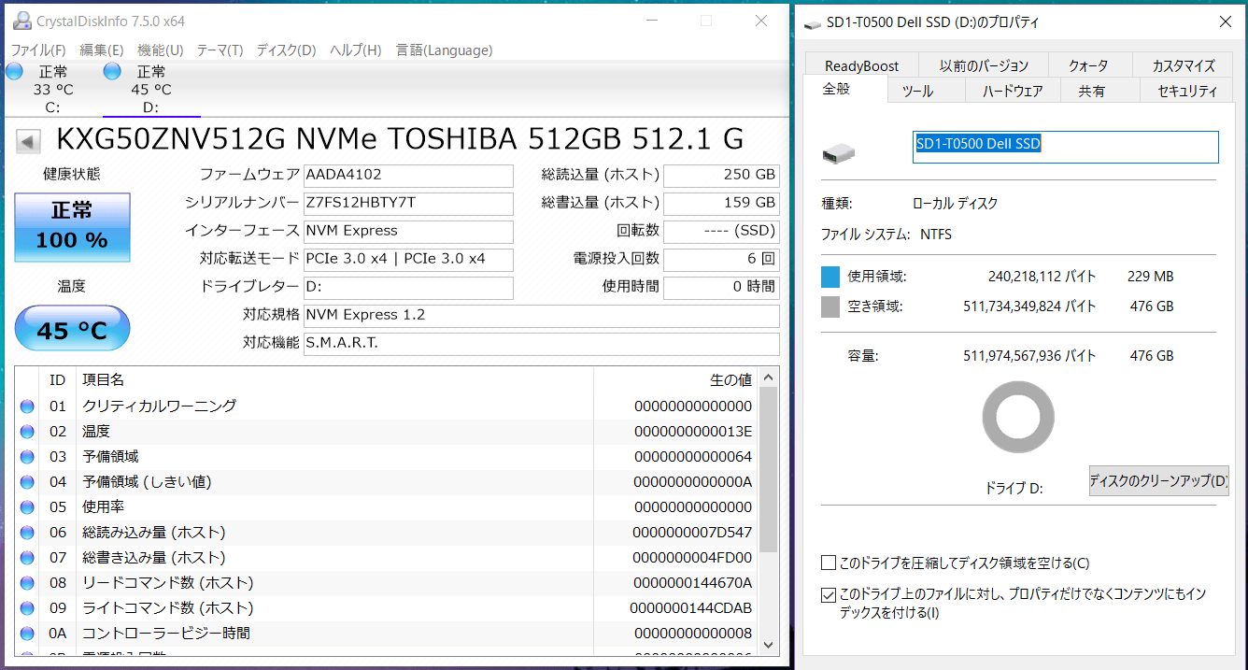Click the 項目名 column header
The width and height of the screenshot is (1248, 670).
point(334,379)
